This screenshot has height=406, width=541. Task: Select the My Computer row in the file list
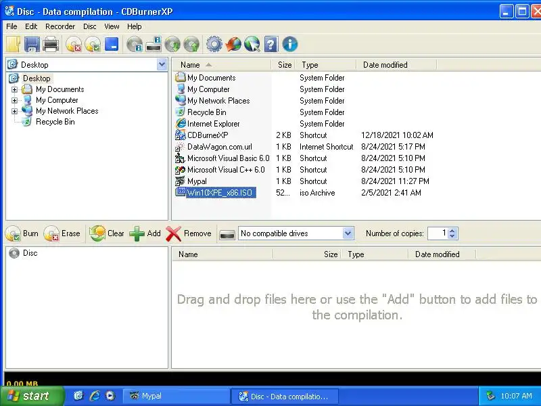click(208, 89)
